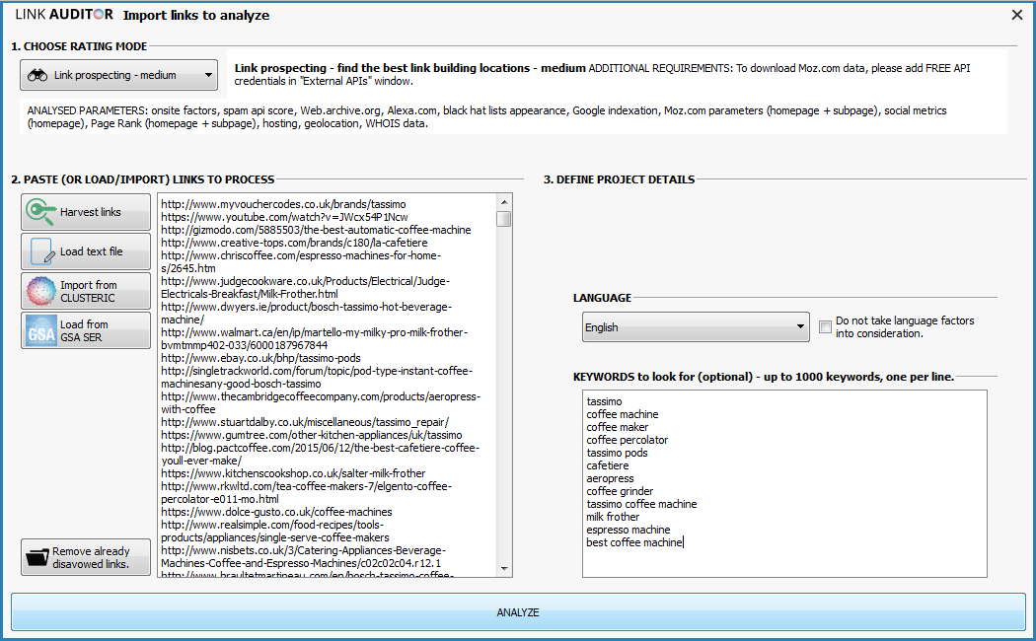The height and width of the screenshot is (641, 1036).
Task: Click the keyword 'tassimo pods'
Action: (x=617, y=453)
